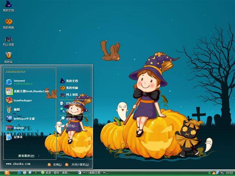Image resolution: width=235 pixels, height=176 pixels.
Task: Open 记事本 notepad from start menu
Action: (14, 137)
